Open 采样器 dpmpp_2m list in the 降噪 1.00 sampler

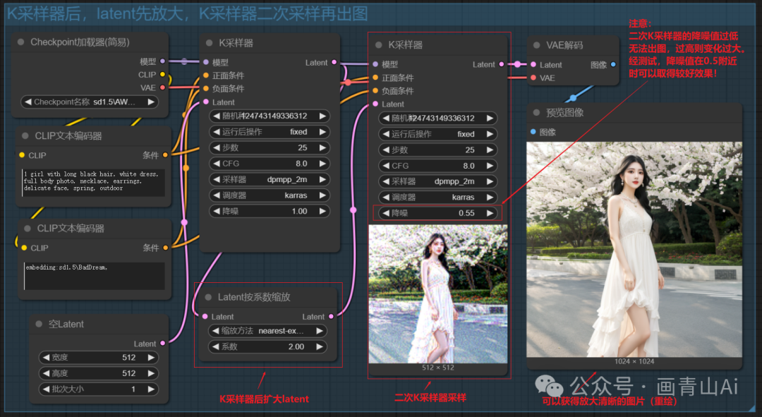pos(270,179)
